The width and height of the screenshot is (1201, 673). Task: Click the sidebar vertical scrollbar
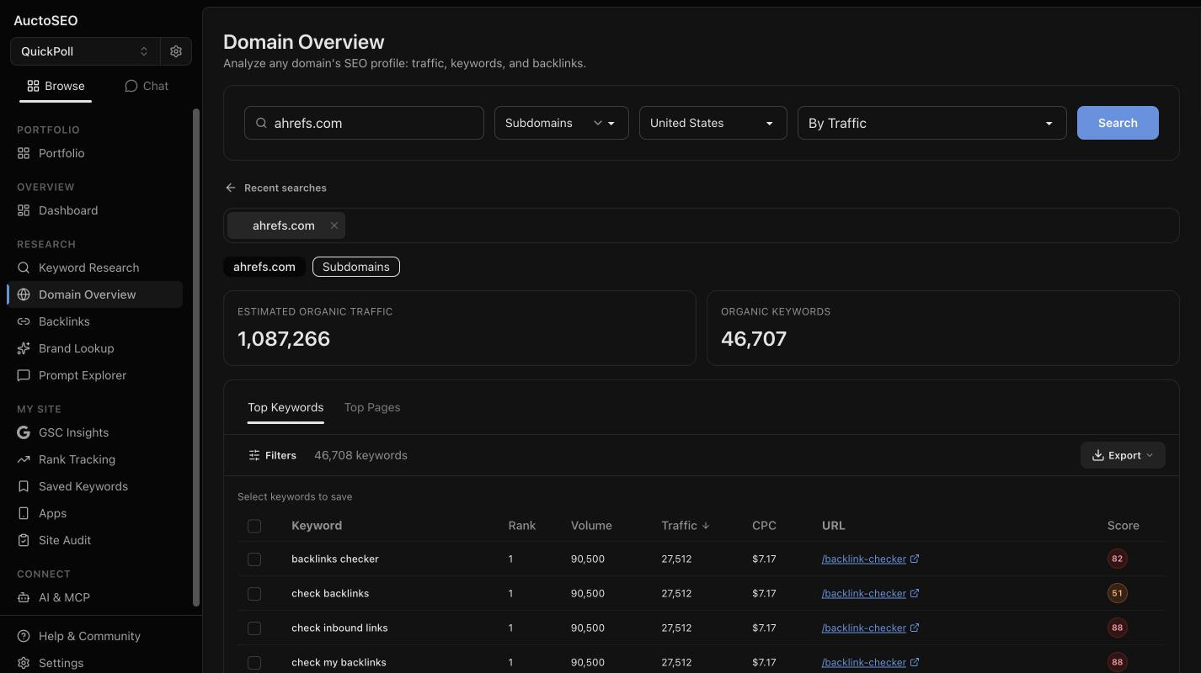196,357
